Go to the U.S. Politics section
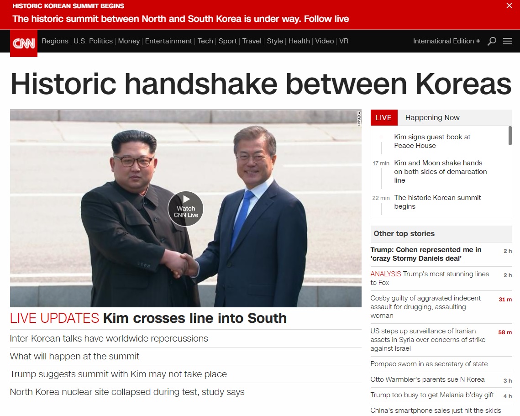The width and height of the screenshot is (520, 416). pos(93,41)
